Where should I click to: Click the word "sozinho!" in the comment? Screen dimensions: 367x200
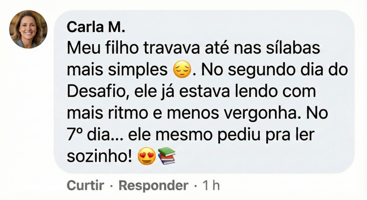click(100, 156)
